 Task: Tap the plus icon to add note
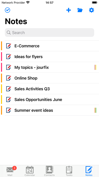point(69,10)
